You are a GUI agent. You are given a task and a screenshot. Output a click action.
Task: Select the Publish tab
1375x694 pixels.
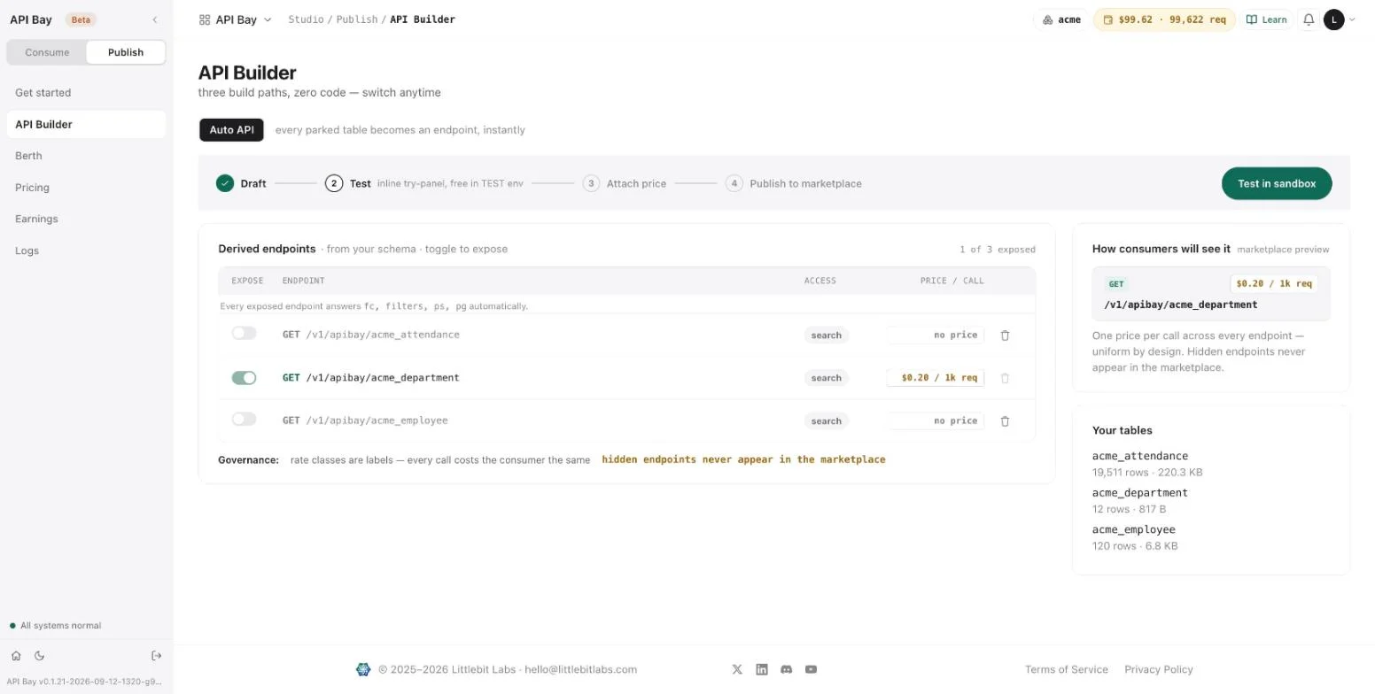pyautogui.click(x=126, y=52)
